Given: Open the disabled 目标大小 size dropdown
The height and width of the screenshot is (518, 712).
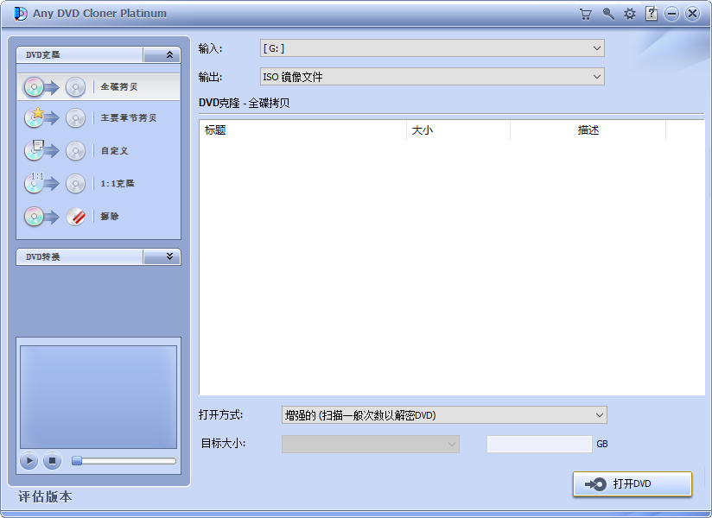Looking at the screenshot, I should click(450, 443).
